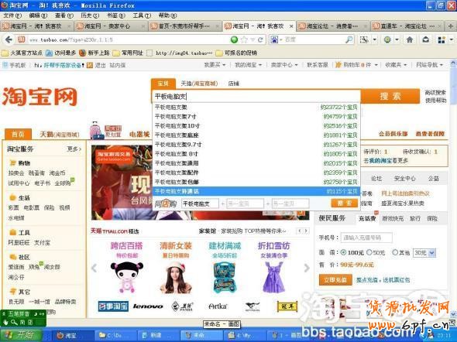Click the previous arrow of product carousel
457x342 pixels.
coord(94,268)
